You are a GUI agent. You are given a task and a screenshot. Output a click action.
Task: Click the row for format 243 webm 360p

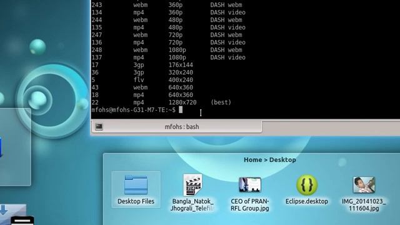click(x=167, y=5)
